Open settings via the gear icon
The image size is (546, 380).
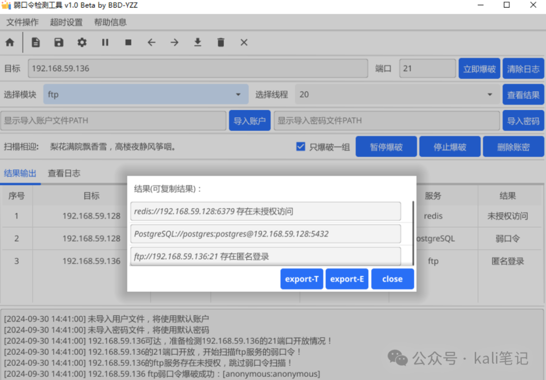[x=82, y=42]
